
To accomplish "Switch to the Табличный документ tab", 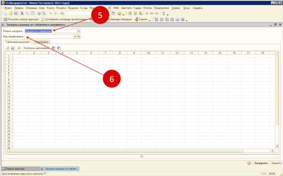I will [17, 42].
